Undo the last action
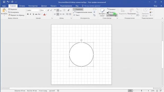 pos(8,2)
